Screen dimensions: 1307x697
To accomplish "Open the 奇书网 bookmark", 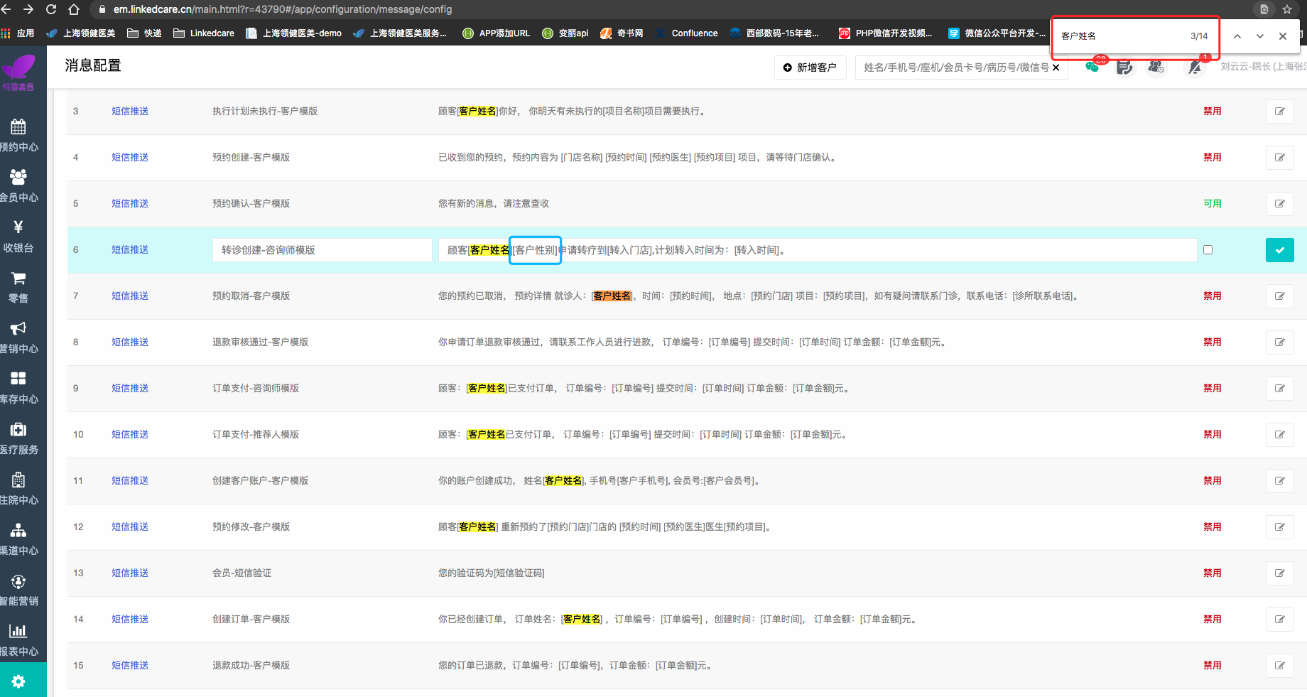I will click(622, 33).
